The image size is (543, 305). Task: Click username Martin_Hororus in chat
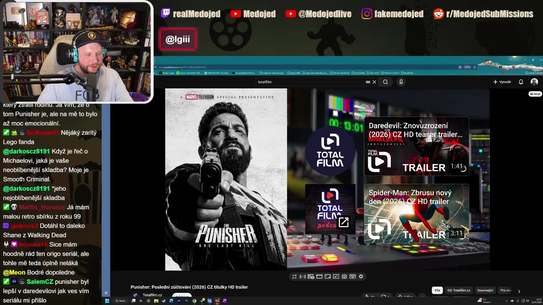click(x=42, y=207)
